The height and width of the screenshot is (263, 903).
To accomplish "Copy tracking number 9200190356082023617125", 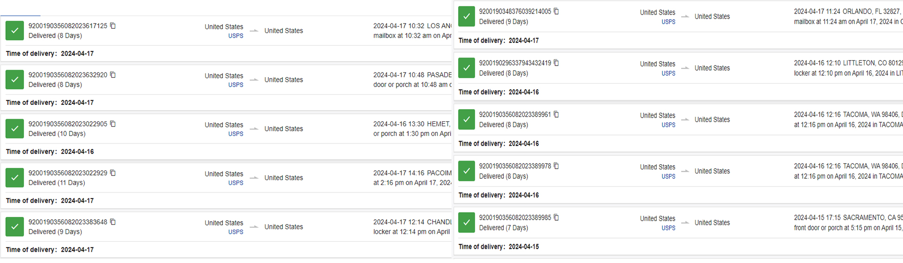I will (113, 26).
